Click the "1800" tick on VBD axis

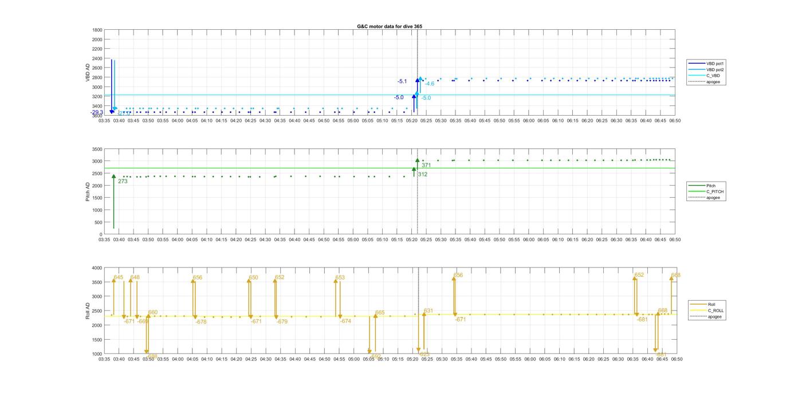pyautogui.click(x=97, y=30)
